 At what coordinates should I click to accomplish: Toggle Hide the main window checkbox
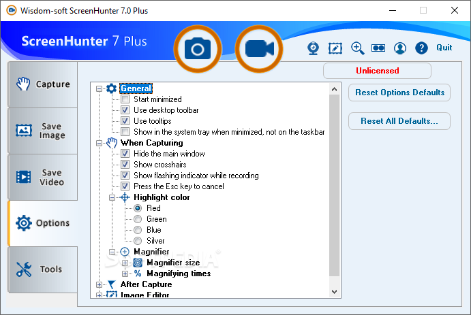pos(125,154)
